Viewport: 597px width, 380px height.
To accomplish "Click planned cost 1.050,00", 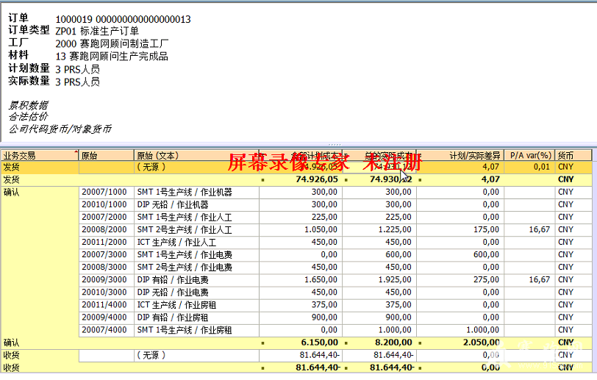I will pos(321,229).
